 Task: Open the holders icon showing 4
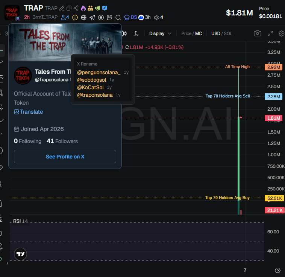(x=65, y=17)
